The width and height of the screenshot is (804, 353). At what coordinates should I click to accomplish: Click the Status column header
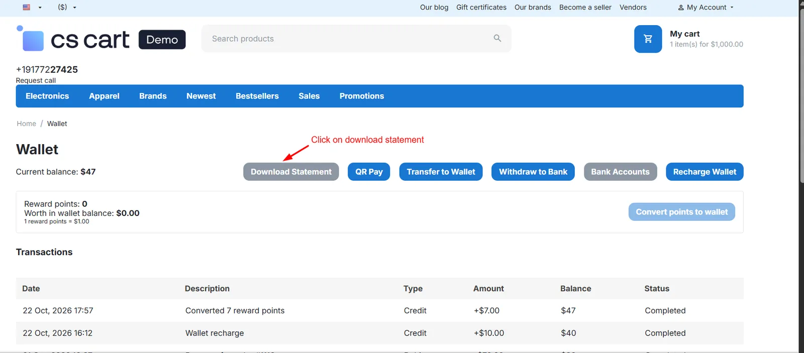pos(657,289)
